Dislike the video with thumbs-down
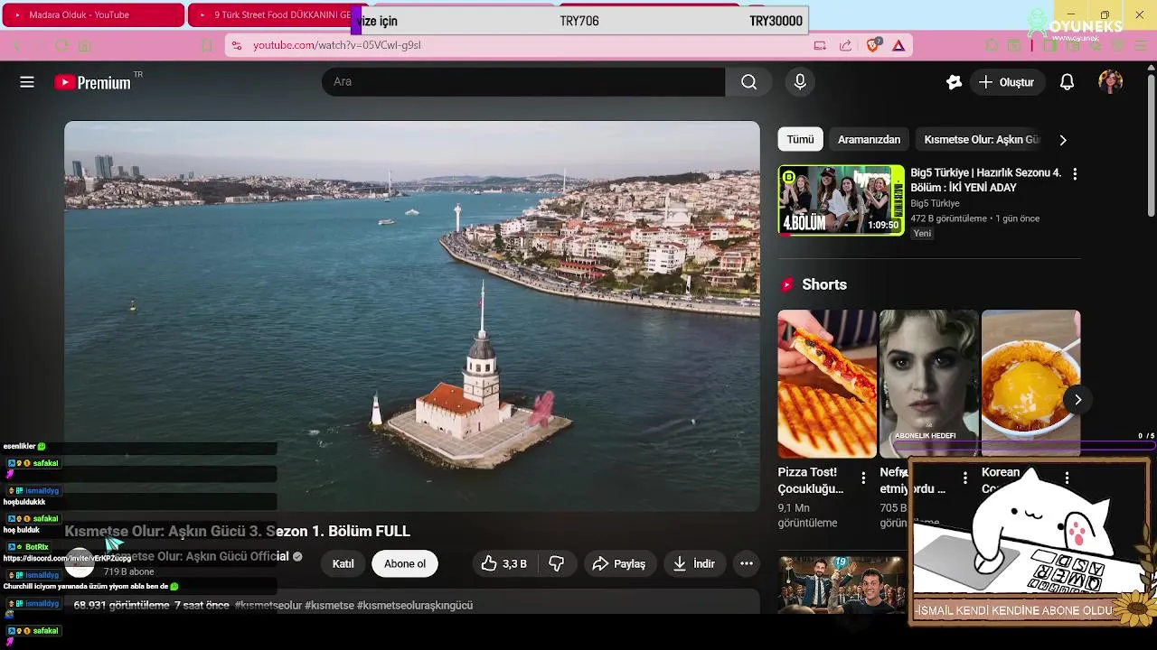Viewport: 1157px width, 650px height. (x=556, y=563)
